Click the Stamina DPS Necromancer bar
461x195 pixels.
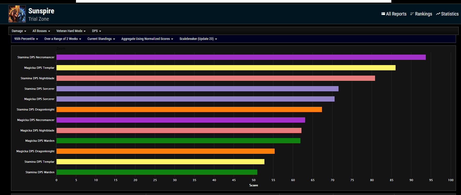coord(241,57)
